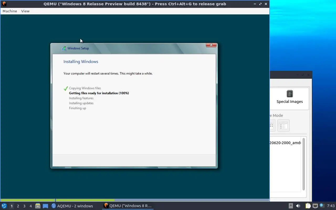336x210 pixels.
Task: Open the Machine menu in QEMU
Action: pos(10,11)
